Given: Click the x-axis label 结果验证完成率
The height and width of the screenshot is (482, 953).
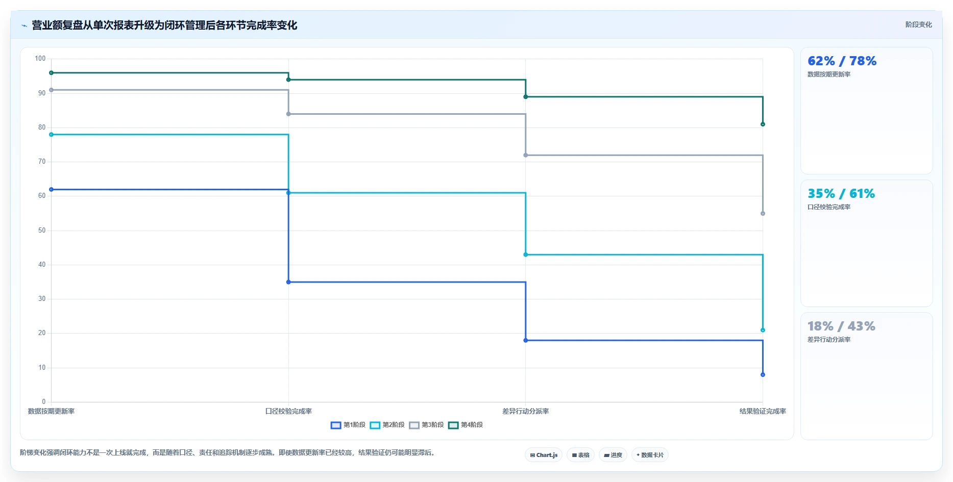Looking at the screenshot, I should click(763, 411).
